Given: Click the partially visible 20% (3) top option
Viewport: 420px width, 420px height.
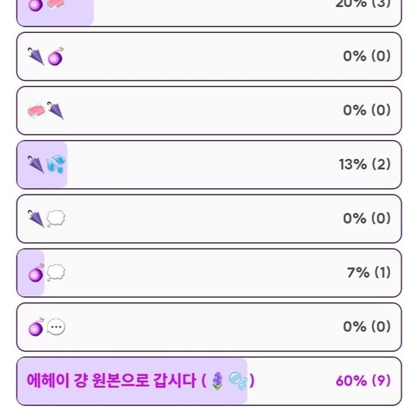Looking at the screenshot, I should coord(209,10).
